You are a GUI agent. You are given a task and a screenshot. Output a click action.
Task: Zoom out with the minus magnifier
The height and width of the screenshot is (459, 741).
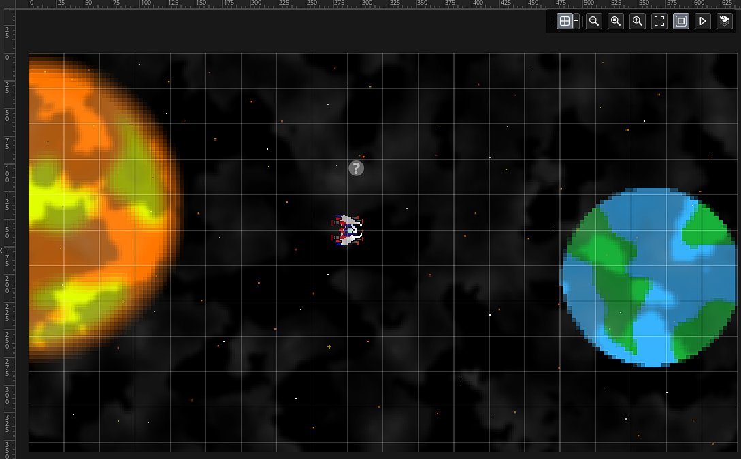point(594,21)
